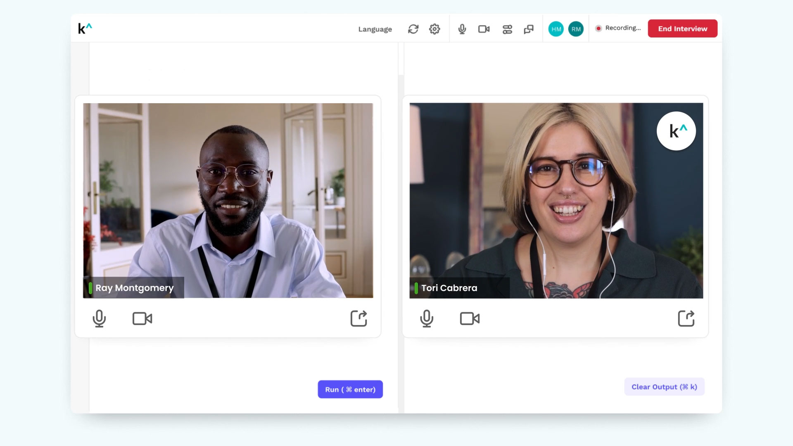Open settings gear in top toolbar
Screen dimensions: 793x446
[x=434, y=29]
